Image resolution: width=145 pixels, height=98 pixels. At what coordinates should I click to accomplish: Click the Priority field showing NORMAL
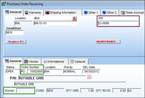(x=72, y=71)
